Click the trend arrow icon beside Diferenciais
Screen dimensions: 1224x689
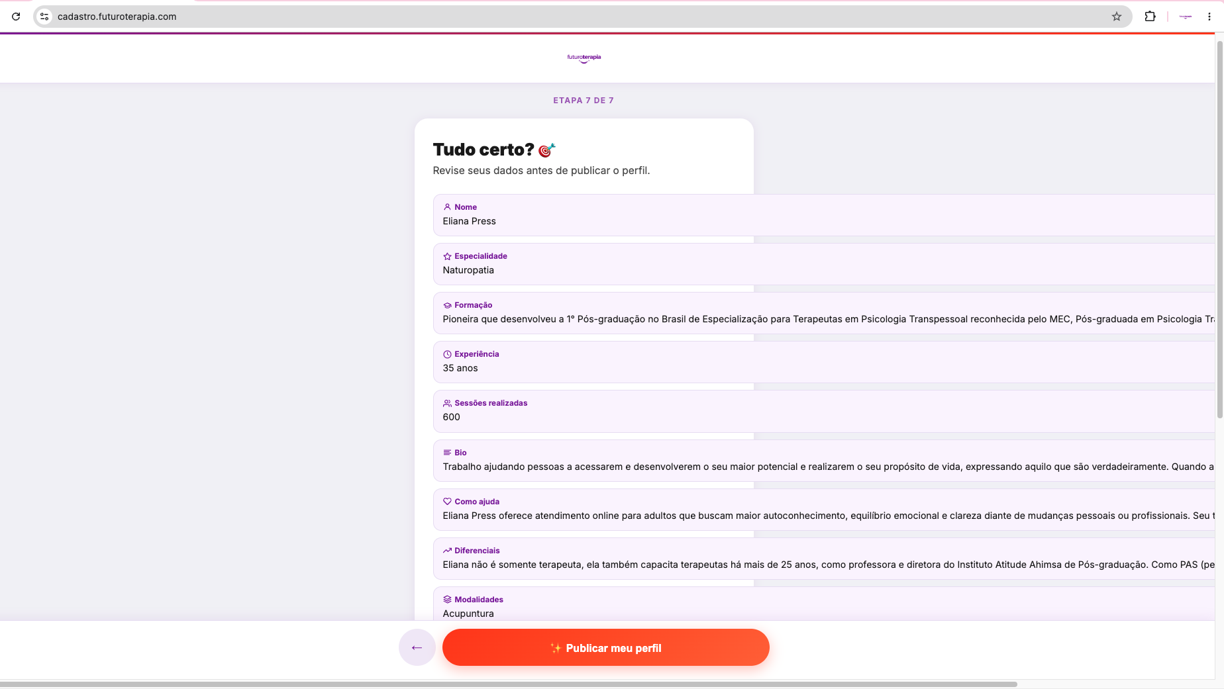point(447,551)
